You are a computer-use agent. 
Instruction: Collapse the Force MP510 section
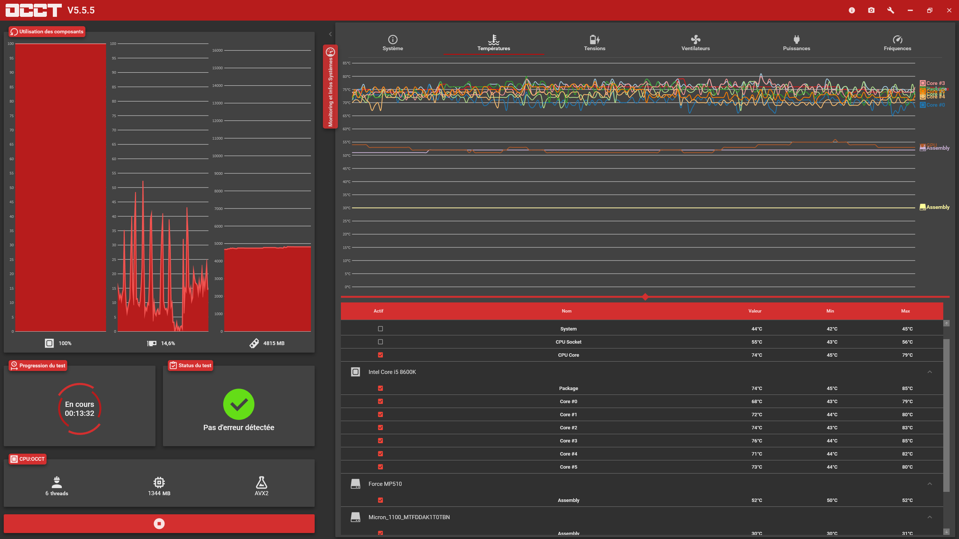[929, 484]
